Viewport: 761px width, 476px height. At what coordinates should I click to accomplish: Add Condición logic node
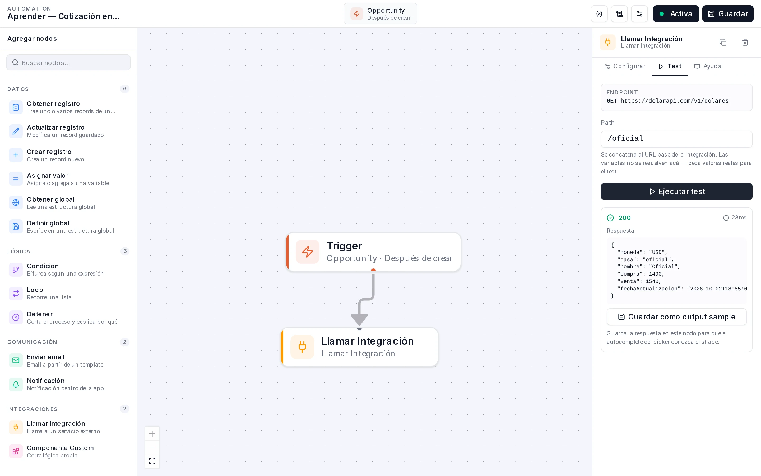[x=68, y=269]
